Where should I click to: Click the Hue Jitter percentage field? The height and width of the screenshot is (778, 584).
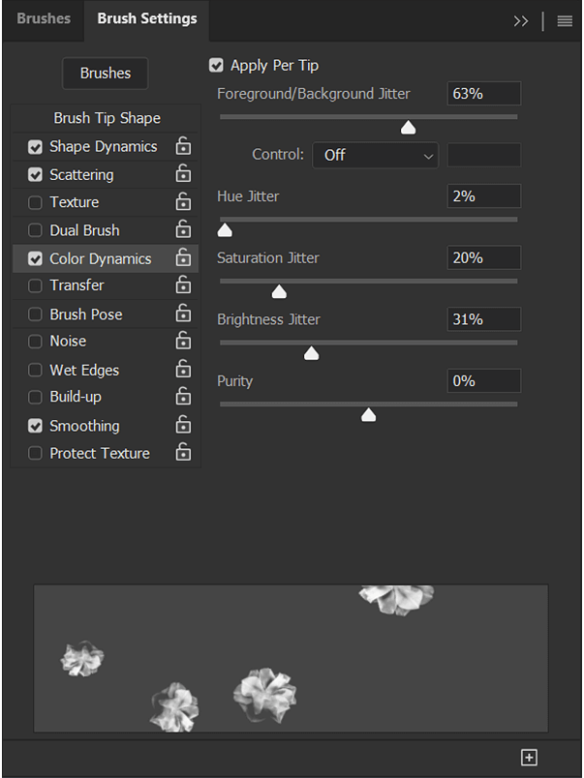pos(484,196)
